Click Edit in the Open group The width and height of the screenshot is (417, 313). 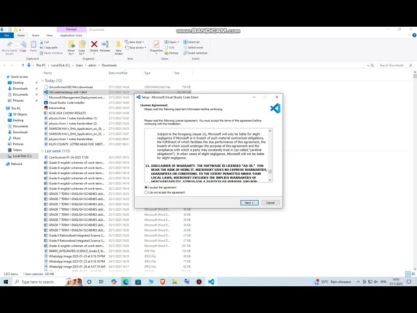click(x=169, y=48)
